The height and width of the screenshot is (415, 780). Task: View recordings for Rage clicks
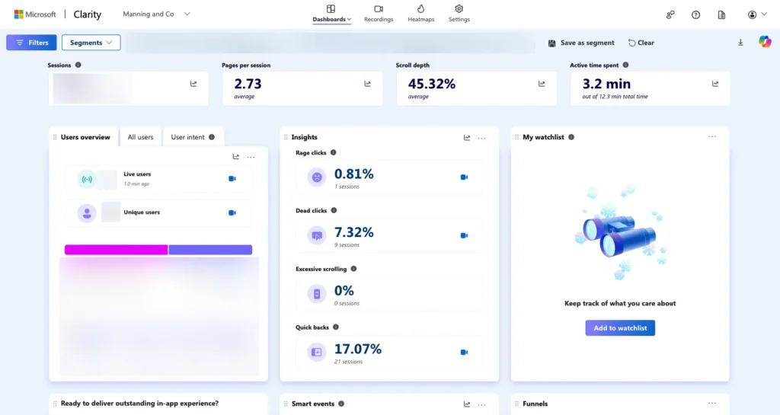[x=463, y=177]
